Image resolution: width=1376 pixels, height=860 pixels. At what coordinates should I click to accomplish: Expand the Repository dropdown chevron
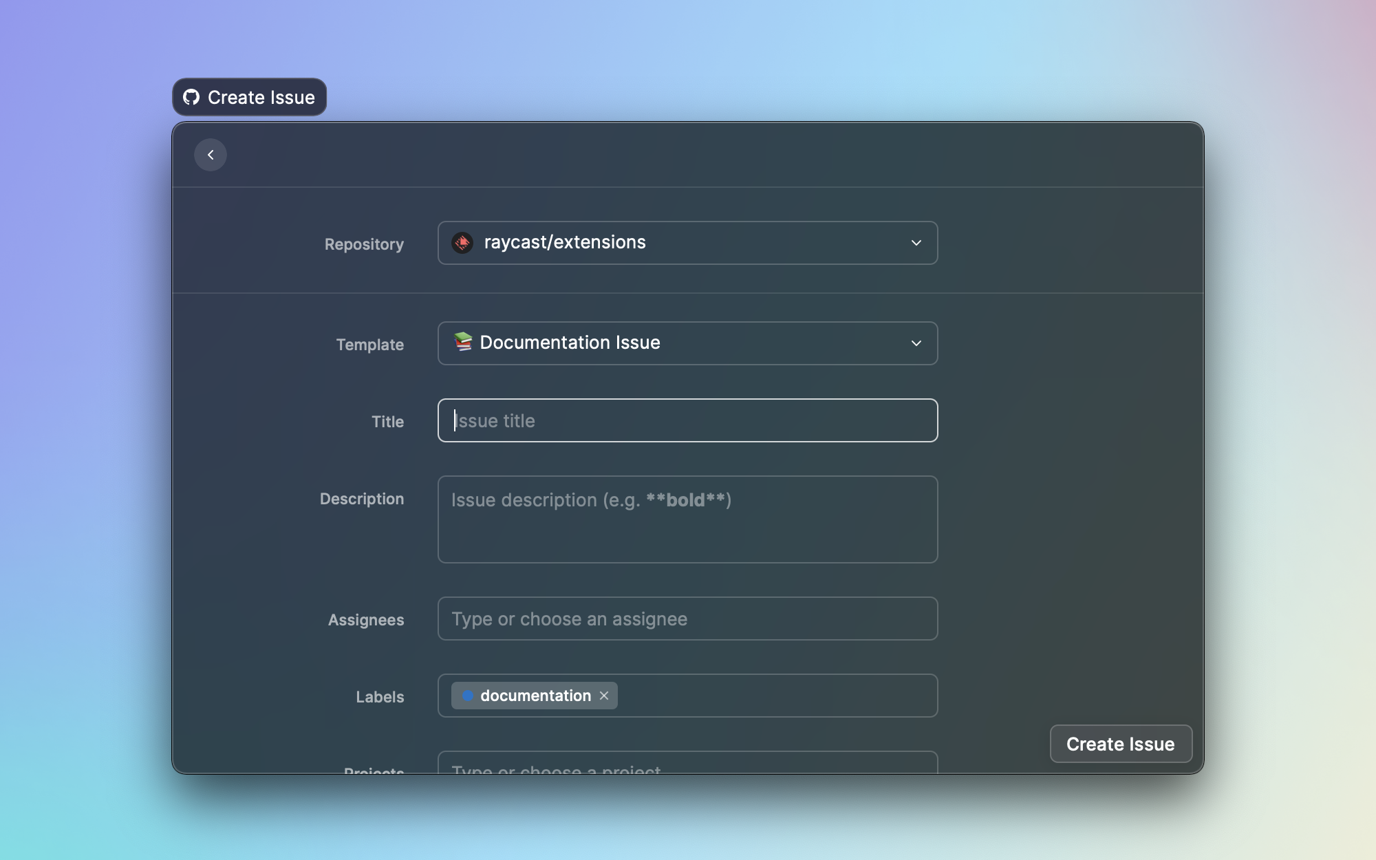click(x=916, y=243)
